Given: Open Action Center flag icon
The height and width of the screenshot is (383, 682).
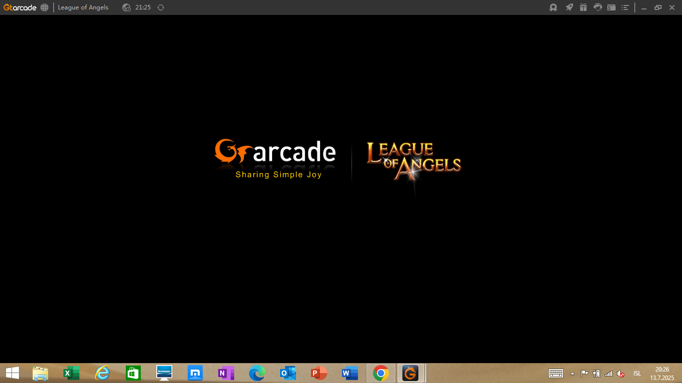Looking at the screenshot, I should point(584,373).
